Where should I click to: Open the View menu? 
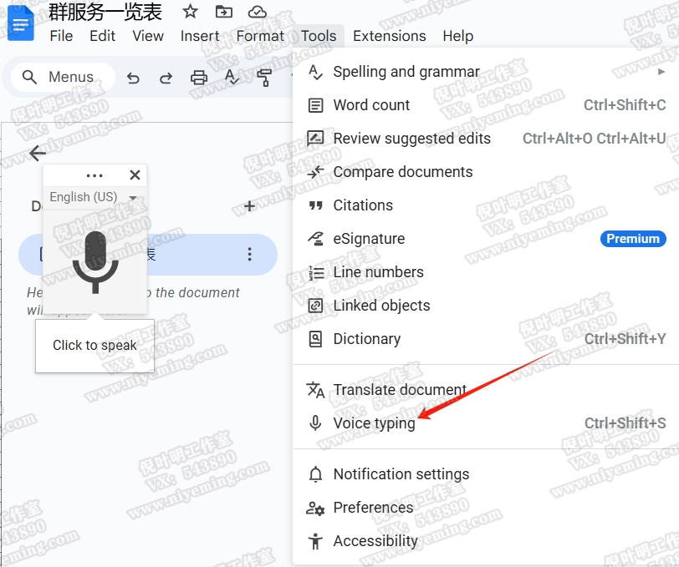coord(148,36)
